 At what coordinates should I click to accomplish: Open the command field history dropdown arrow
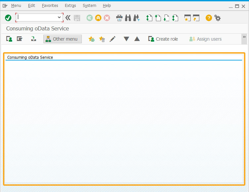[59, 17]
